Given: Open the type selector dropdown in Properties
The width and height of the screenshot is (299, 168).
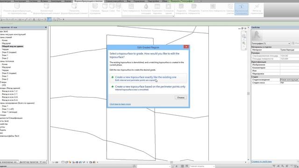Looking at the screenshot, I should 289,43.
